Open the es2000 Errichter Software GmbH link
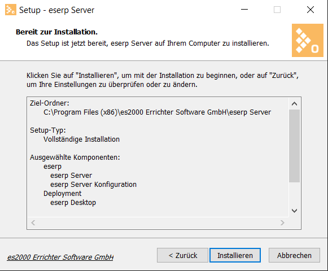Image resolution: width=328 pixels, height=271 pixels. click(x=60, y=257)
